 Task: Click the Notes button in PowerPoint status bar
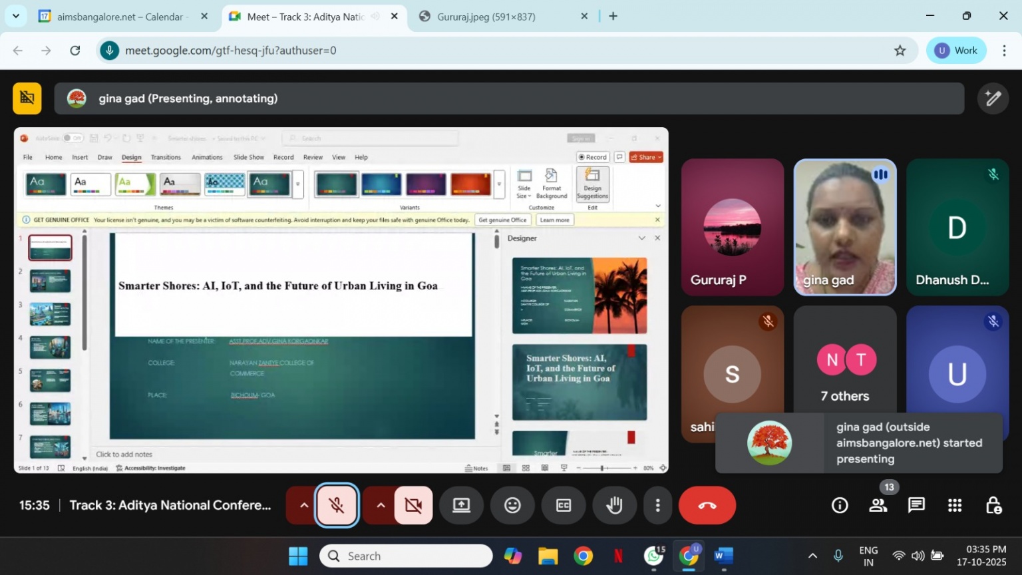pos(476,469)
